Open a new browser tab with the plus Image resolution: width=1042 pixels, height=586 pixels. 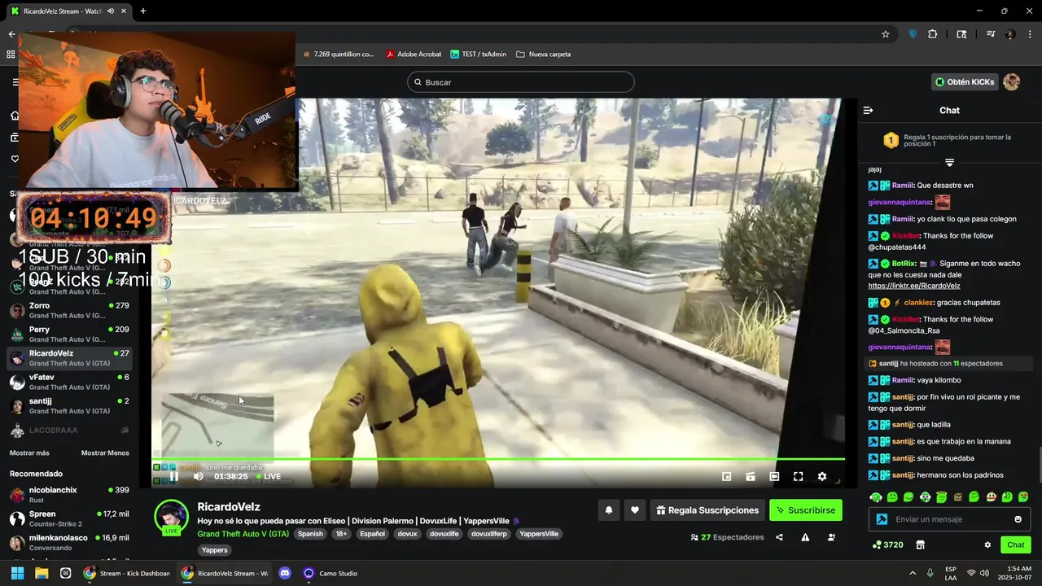[143, 11]
